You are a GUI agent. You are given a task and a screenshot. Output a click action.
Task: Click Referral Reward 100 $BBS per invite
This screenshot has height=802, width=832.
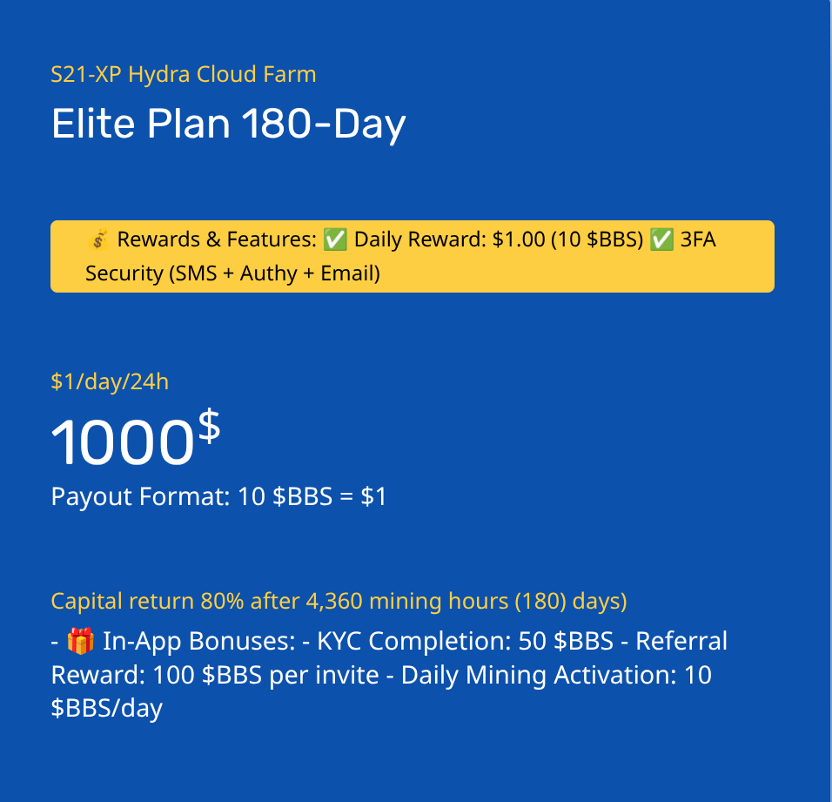pyautogui.click(x=389, y=657)
